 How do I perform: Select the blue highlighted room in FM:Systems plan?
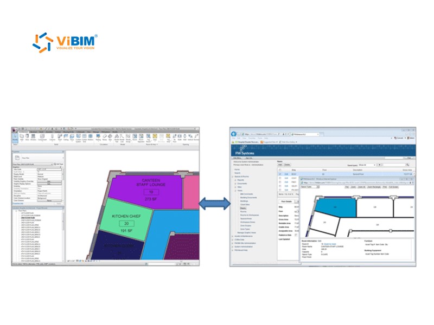click(335, 207)
